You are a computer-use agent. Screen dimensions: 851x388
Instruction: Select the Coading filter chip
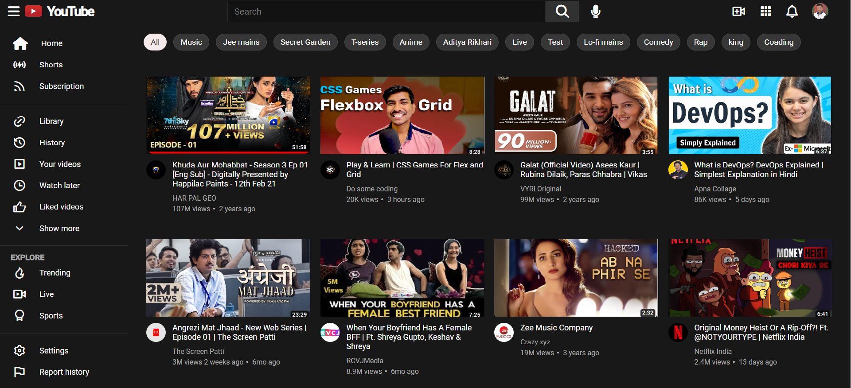click(x=779, y=42)
